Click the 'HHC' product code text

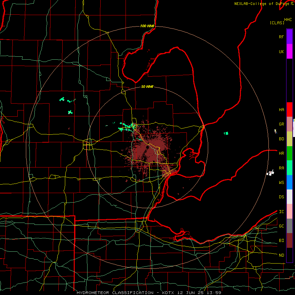pyautogui.click(x=288, y=20)
